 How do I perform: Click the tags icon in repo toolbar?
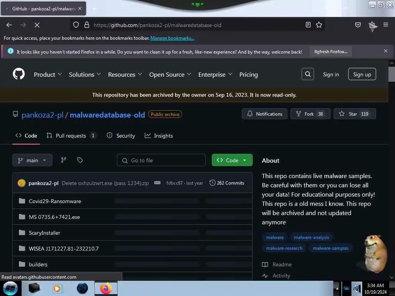click(x=80, y=160)
